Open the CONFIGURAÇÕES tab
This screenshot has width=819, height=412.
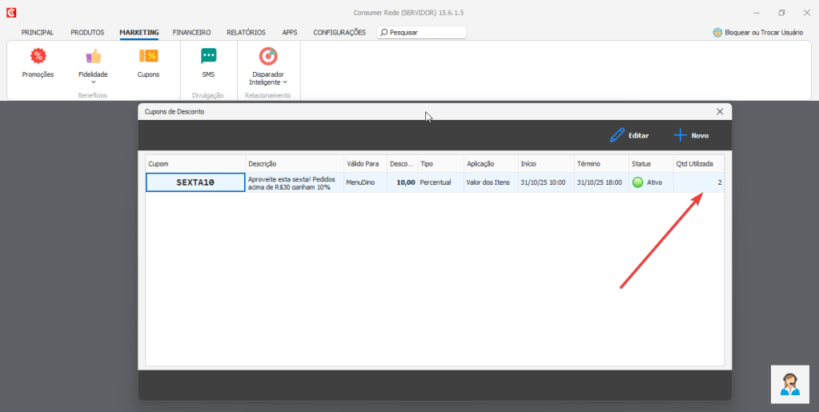[x=339, y=33]
